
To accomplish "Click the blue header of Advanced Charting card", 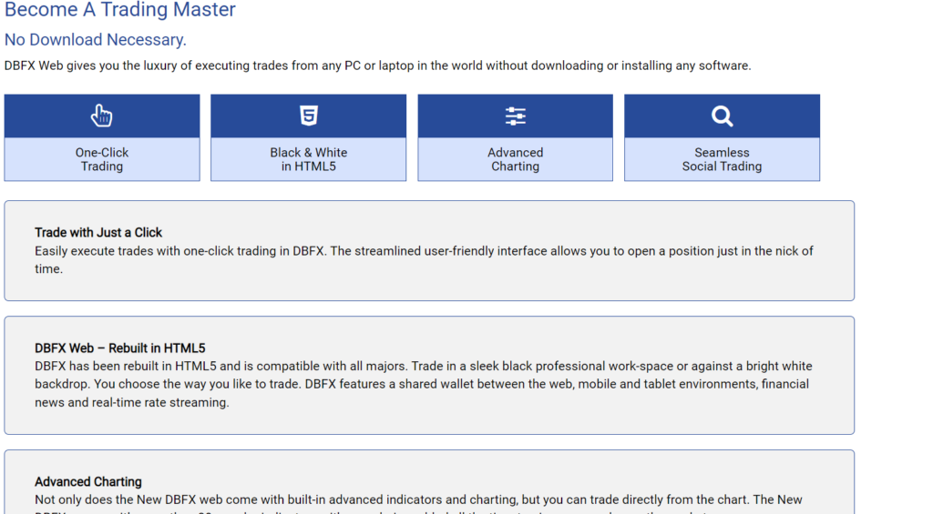I will 516,116.
